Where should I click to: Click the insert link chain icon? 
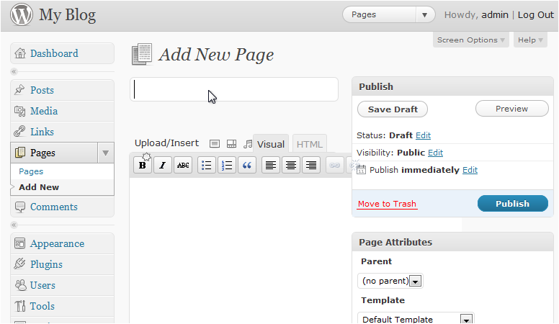[x=334, y=165]
